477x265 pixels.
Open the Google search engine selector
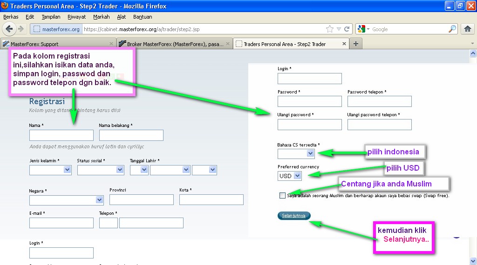pos(363,29)
